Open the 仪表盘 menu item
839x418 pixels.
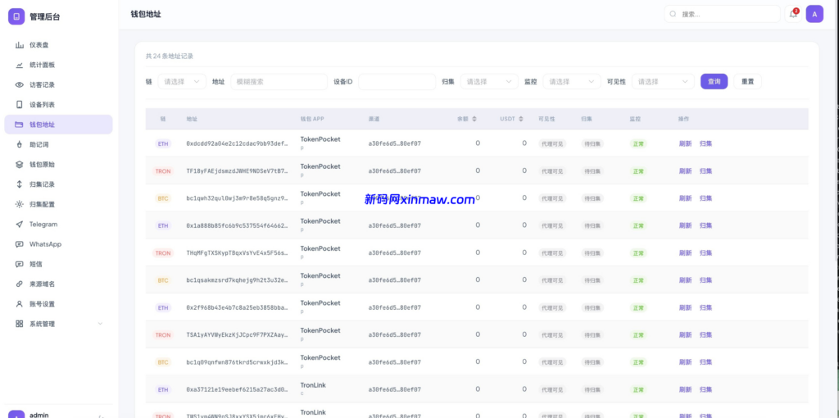click(58, 45)
